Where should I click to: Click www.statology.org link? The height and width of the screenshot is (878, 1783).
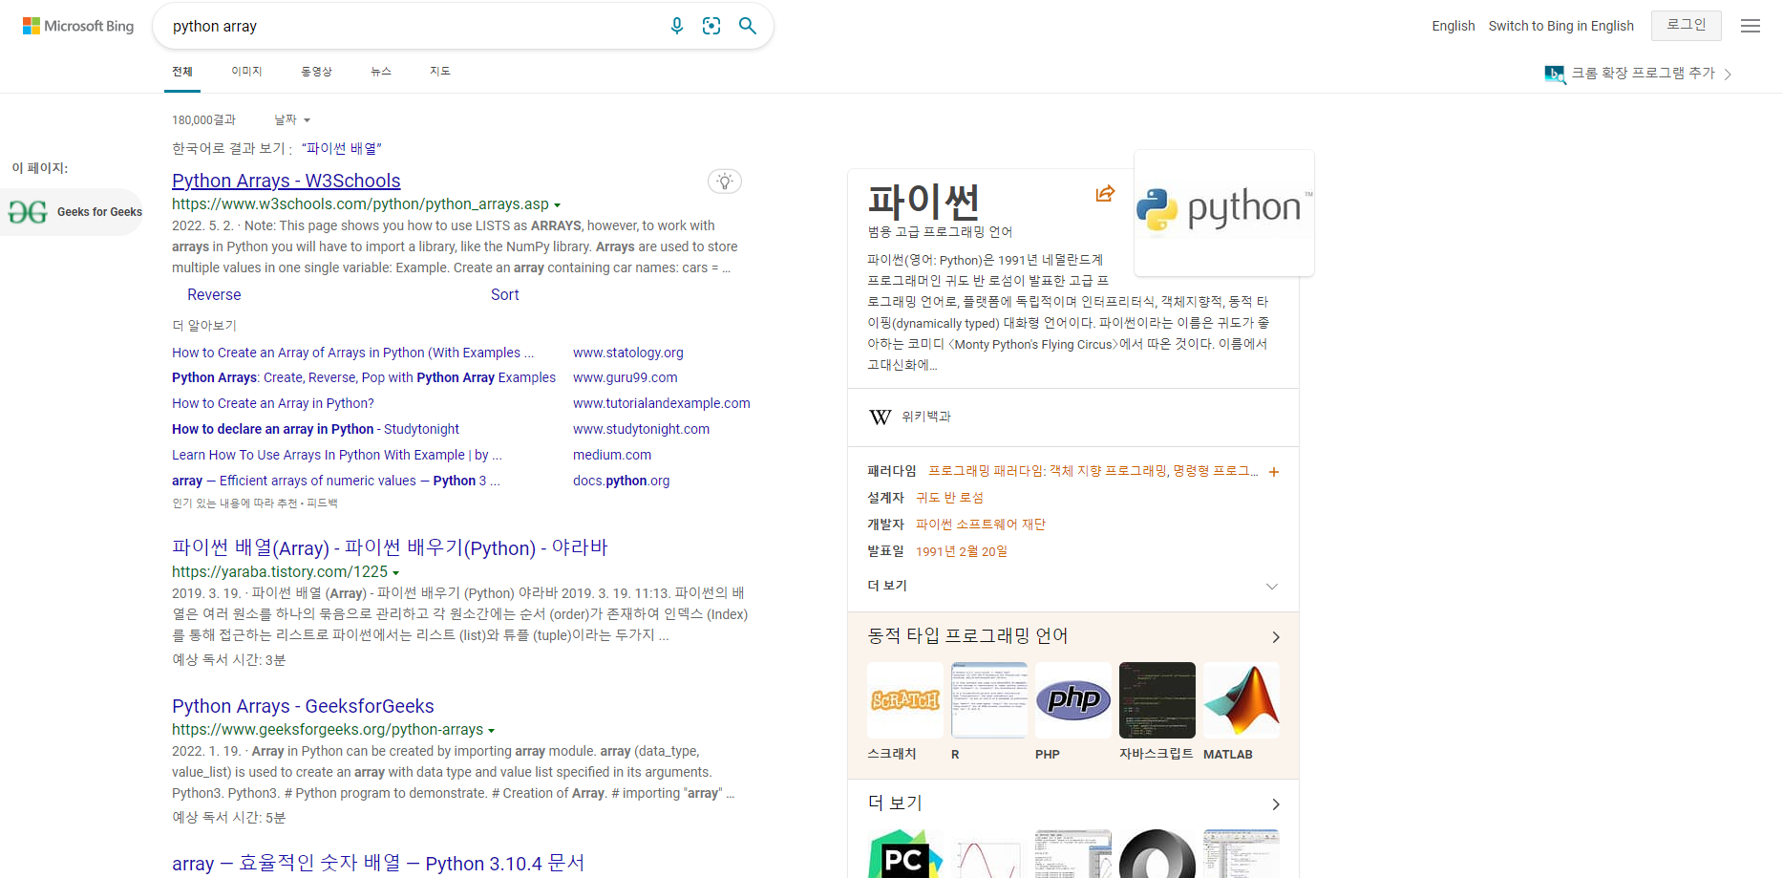[627, 353]
